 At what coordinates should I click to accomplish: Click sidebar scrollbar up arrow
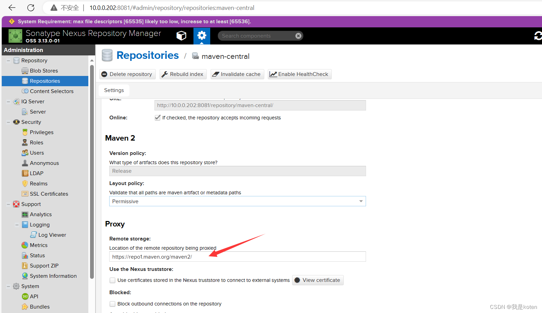click(x=92, y=61)
